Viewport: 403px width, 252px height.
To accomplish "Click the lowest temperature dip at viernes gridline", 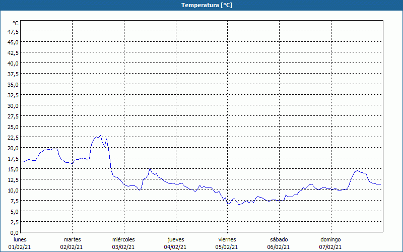I will pos(228,204).
